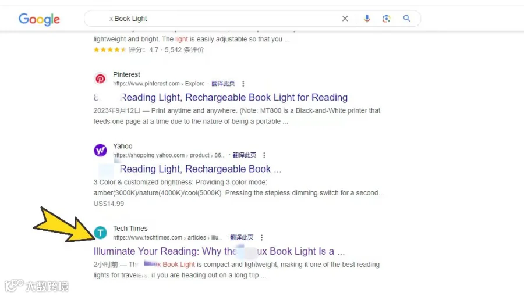Click the 4.7 star rating row
Image resolution: width=524 pixels, height=296 pixels.
coord(148,50)
